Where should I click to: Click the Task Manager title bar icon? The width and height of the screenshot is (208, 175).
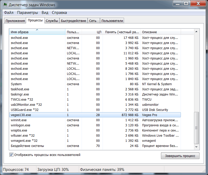point(5,5)
